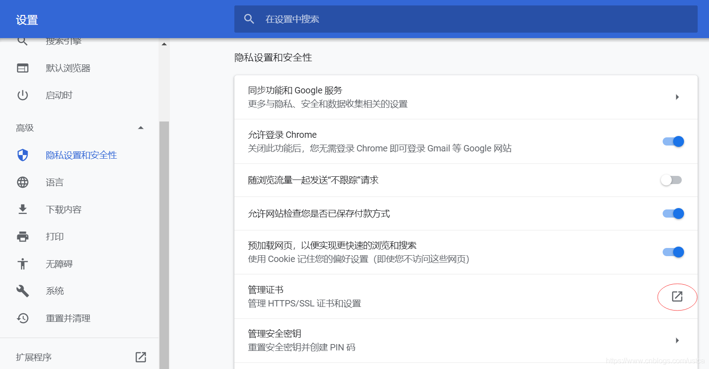The height and width of the screenshot is (369, 709).
Task: Click the printer icon in sidebar
Action: click(23, 237)
